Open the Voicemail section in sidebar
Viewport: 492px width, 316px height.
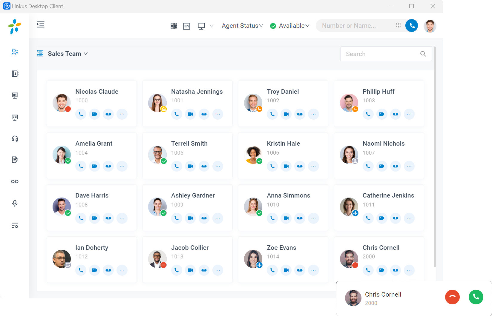click(15, 181)
